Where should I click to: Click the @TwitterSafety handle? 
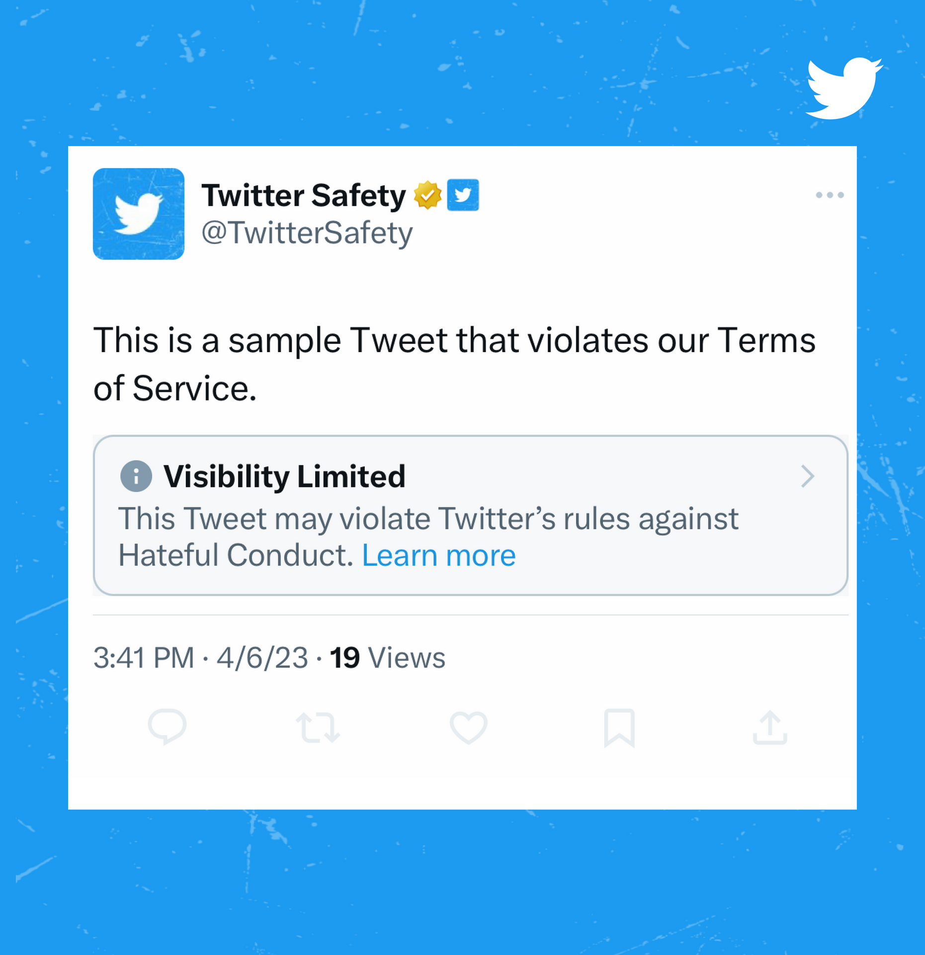pos(307,232)
